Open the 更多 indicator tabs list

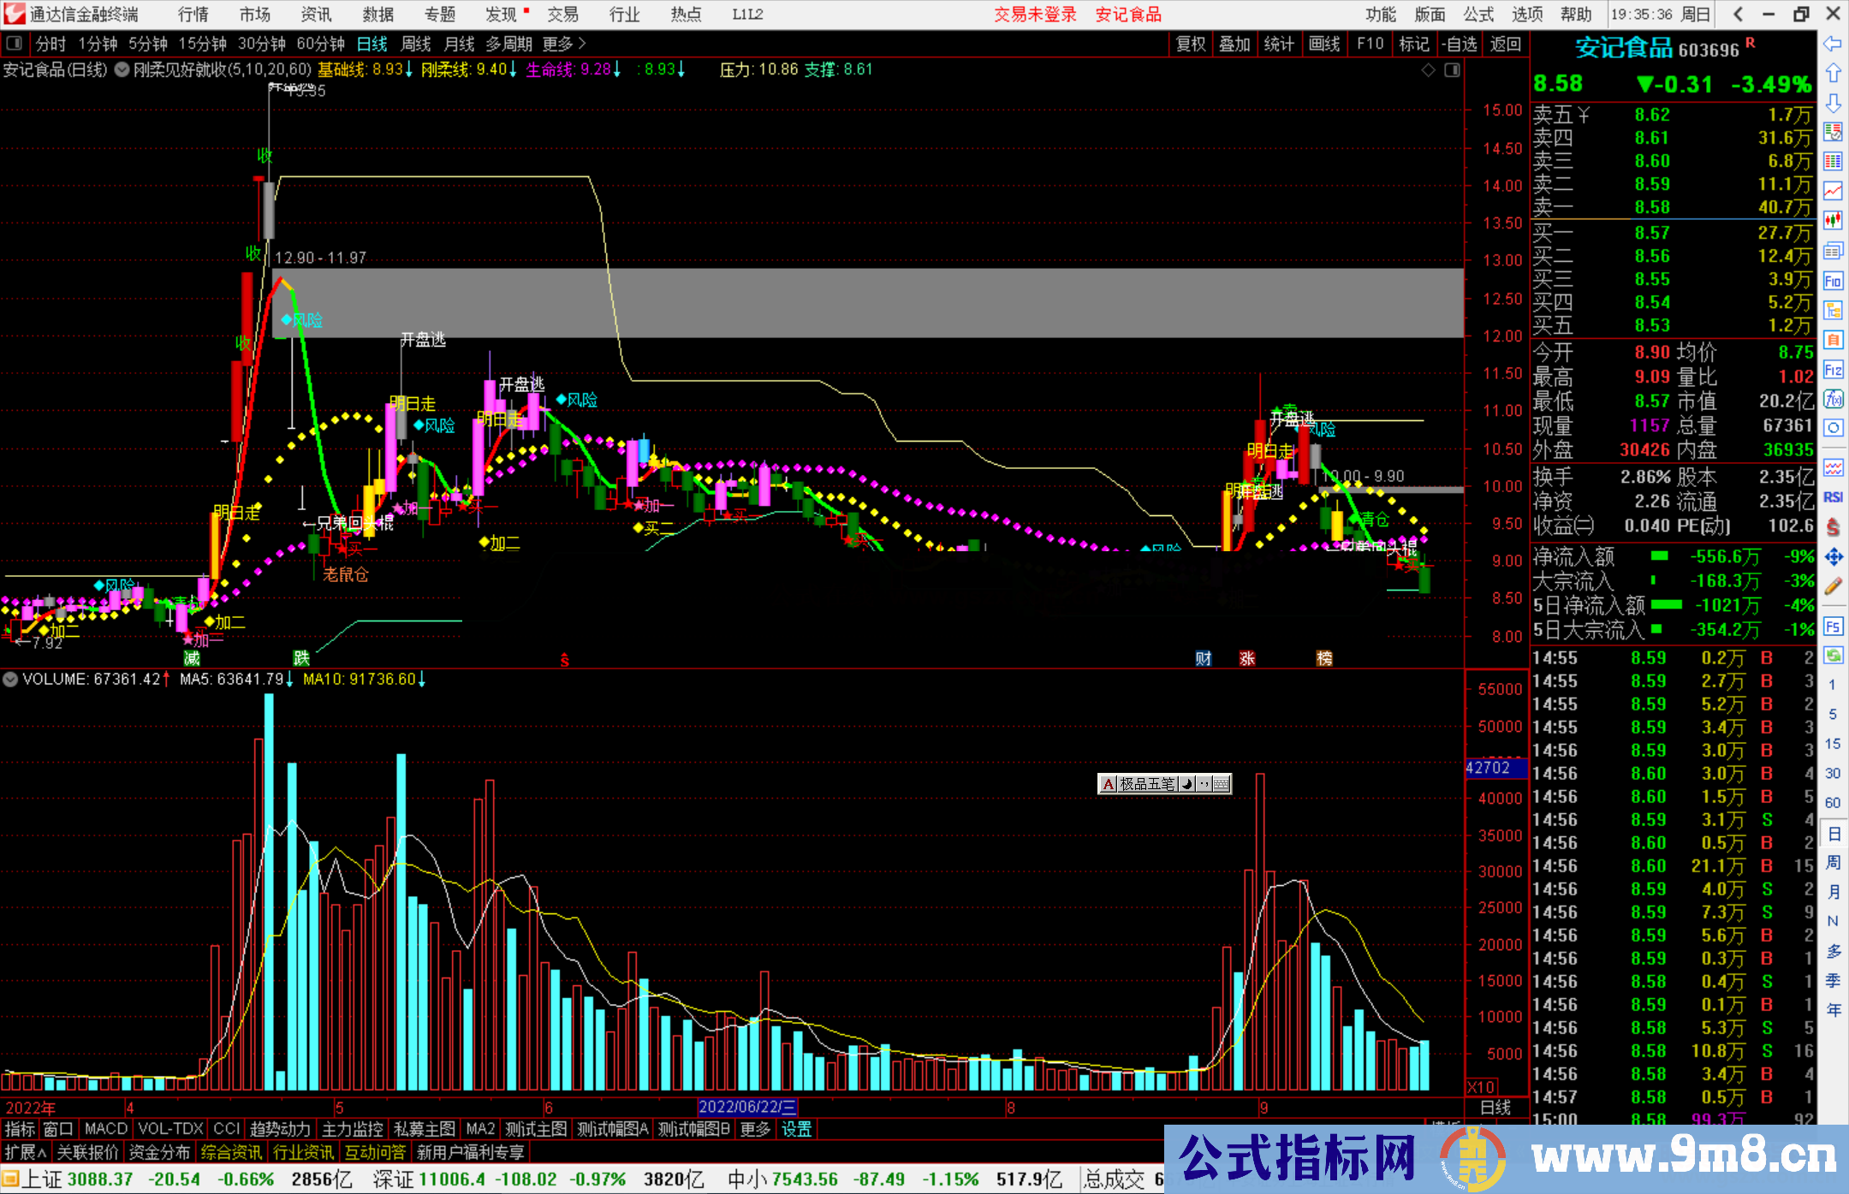[755, 1129]
